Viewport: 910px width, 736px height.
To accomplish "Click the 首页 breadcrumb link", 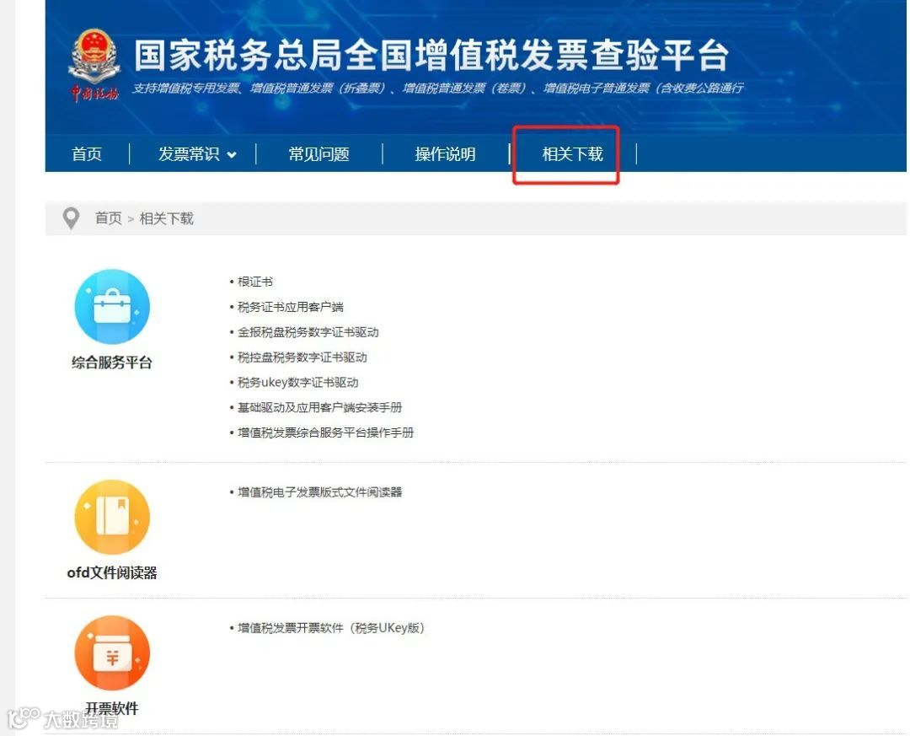I will (108, 218).
